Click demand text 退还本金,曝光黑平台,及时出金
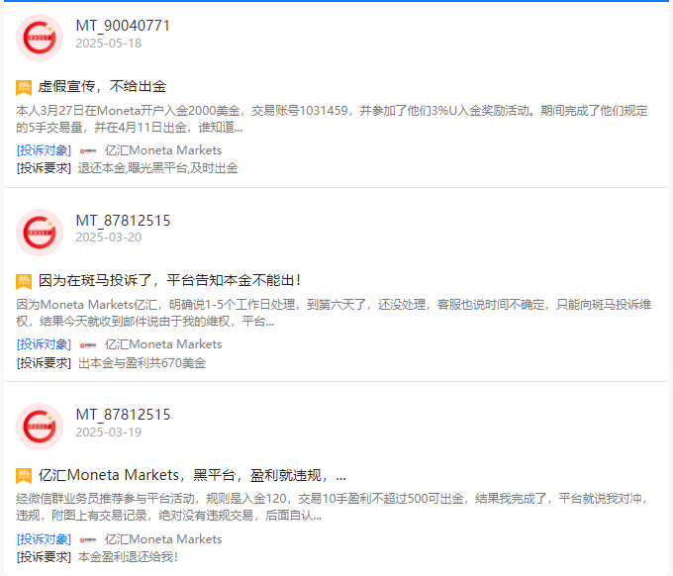This screenshot has height=576, width=673. [x=158, y=168]
